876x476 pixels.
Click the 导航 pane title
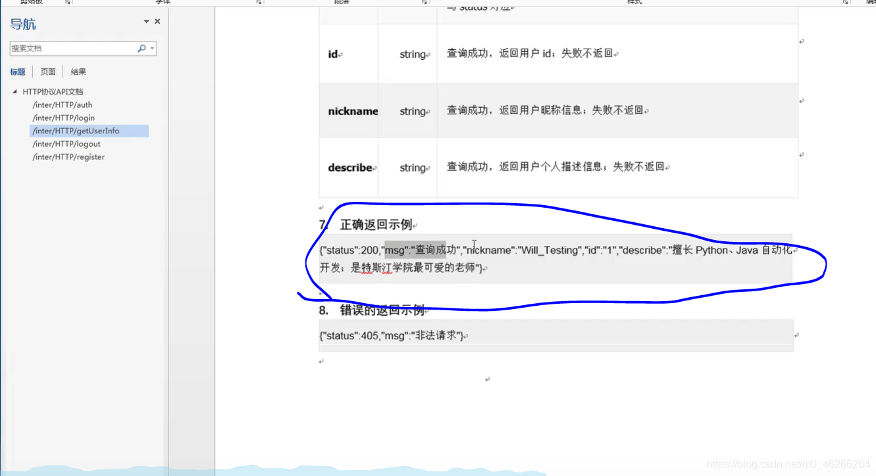point(23,24)
